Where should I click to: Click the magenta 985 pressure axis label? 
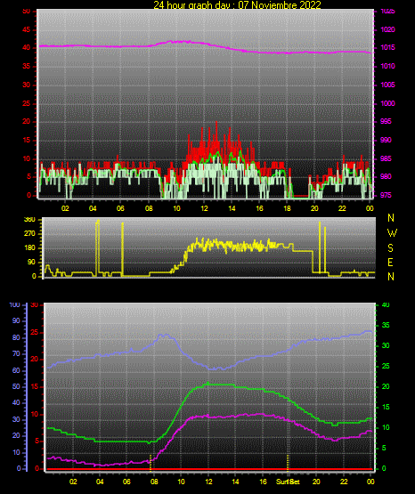point(386,158)
